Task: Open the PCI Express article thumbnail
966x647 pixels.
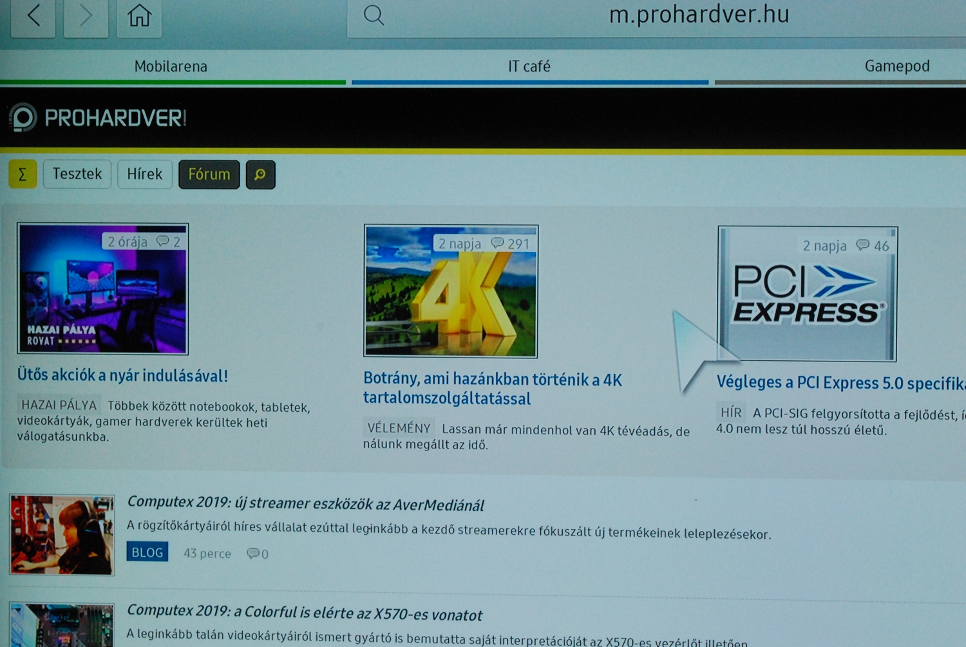Action: tap(808, 294)
